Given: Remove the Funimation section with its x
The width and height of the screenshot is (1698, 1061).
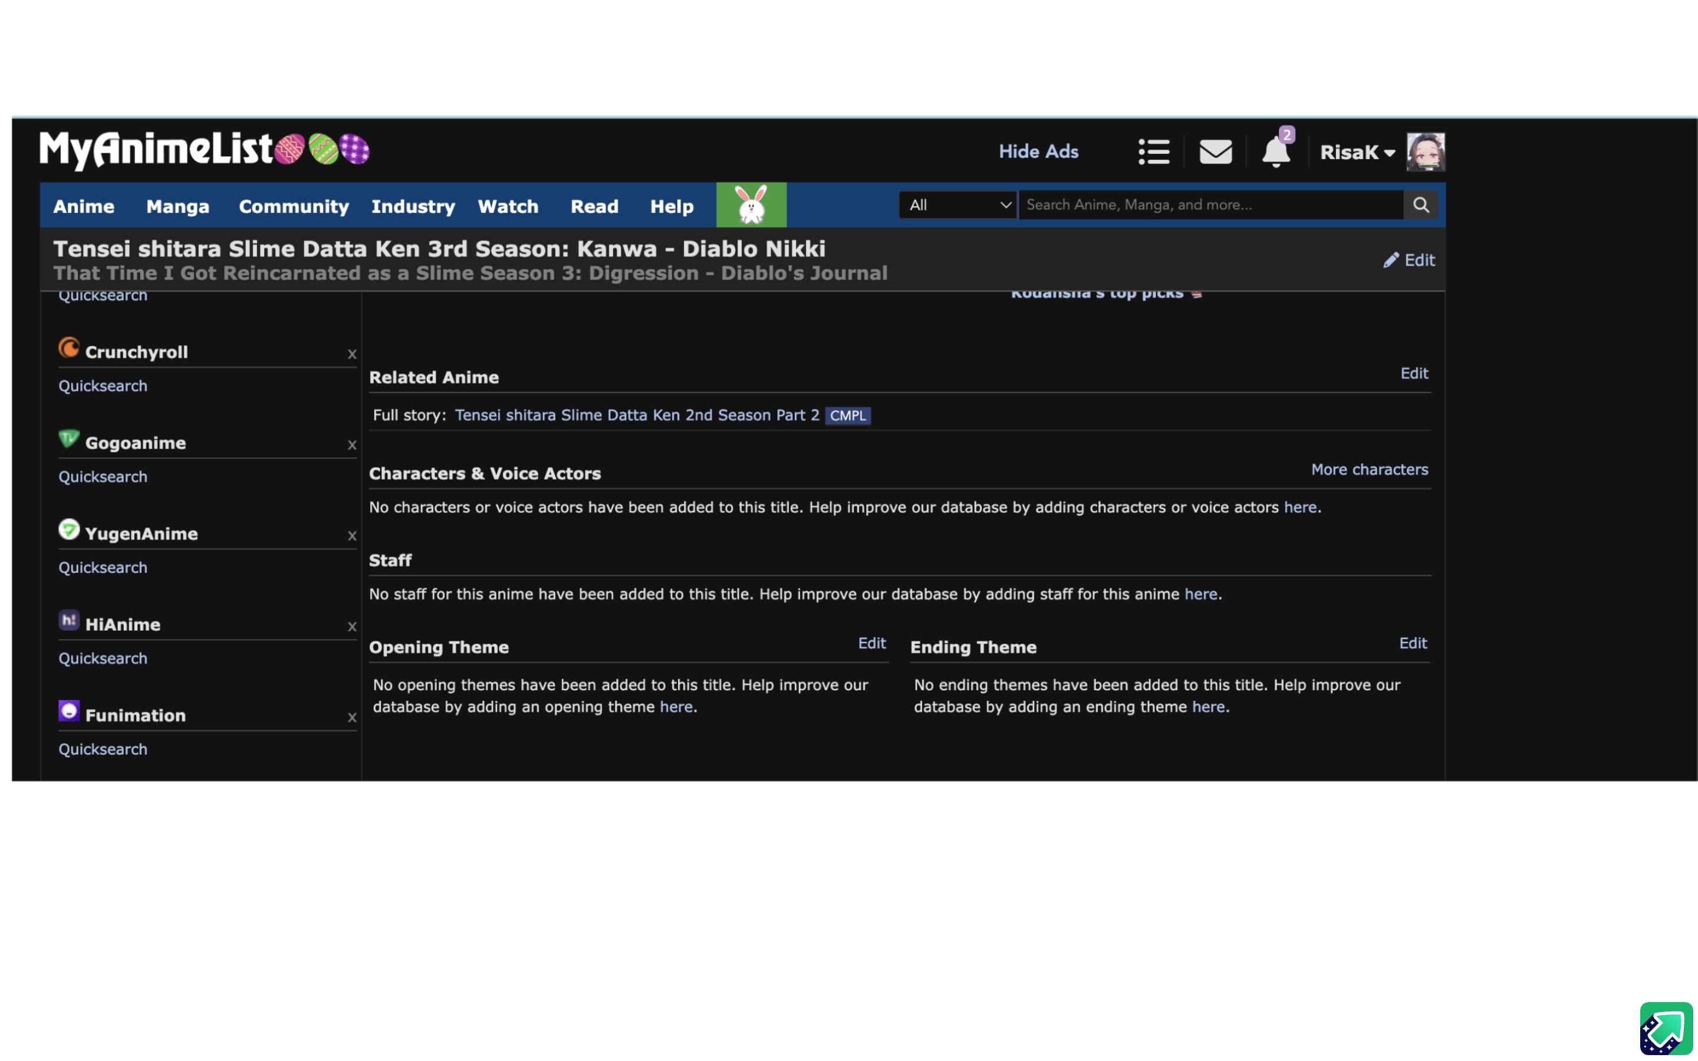Looking at the screenshot, I should pos(352,718).
